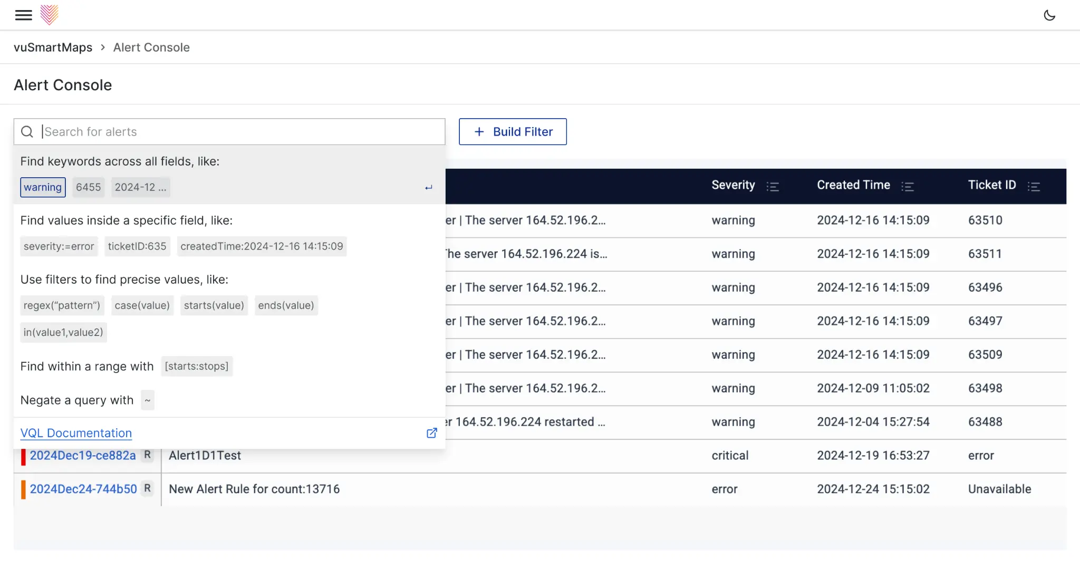Click New Alert Rule for count:13716 cell

click(x=254, y=489)
